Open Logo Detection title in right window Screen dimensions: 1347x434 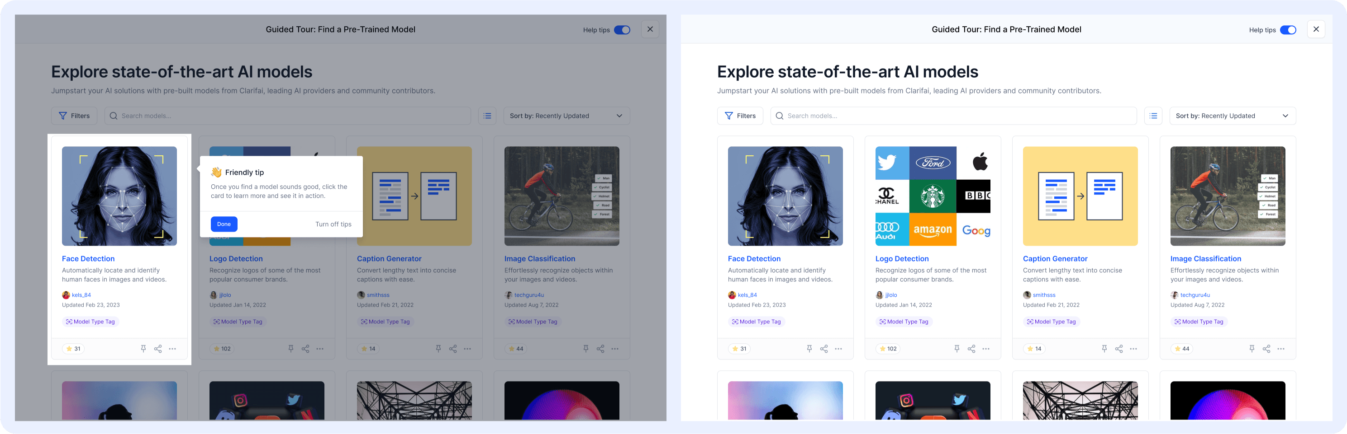tap(902, 259)
